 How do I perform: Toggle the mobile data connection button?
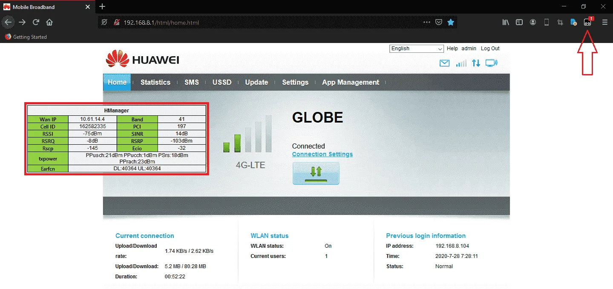pos(316,173)
